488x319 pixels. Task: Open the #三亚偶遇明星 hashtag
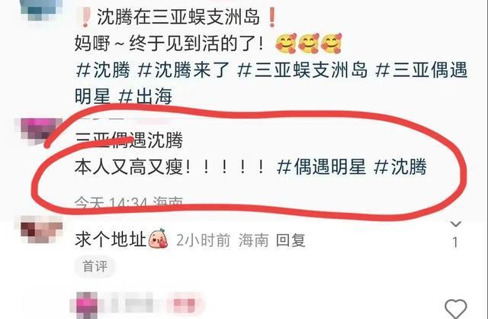[271, 82]
